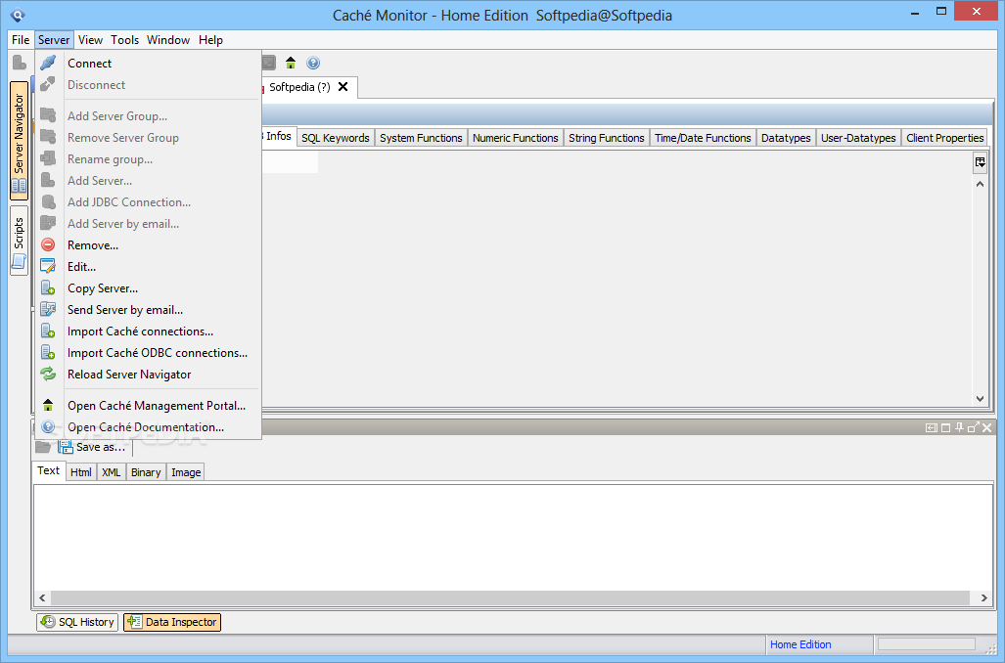Toggle the SQL History panel button
Image resolution: width=1005 pixels, height=663 pixels.
(77, 622)
